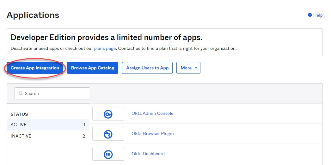Screen dimensions: 331x165
Task: Click Create App Integration button
Action: [35, 68]
